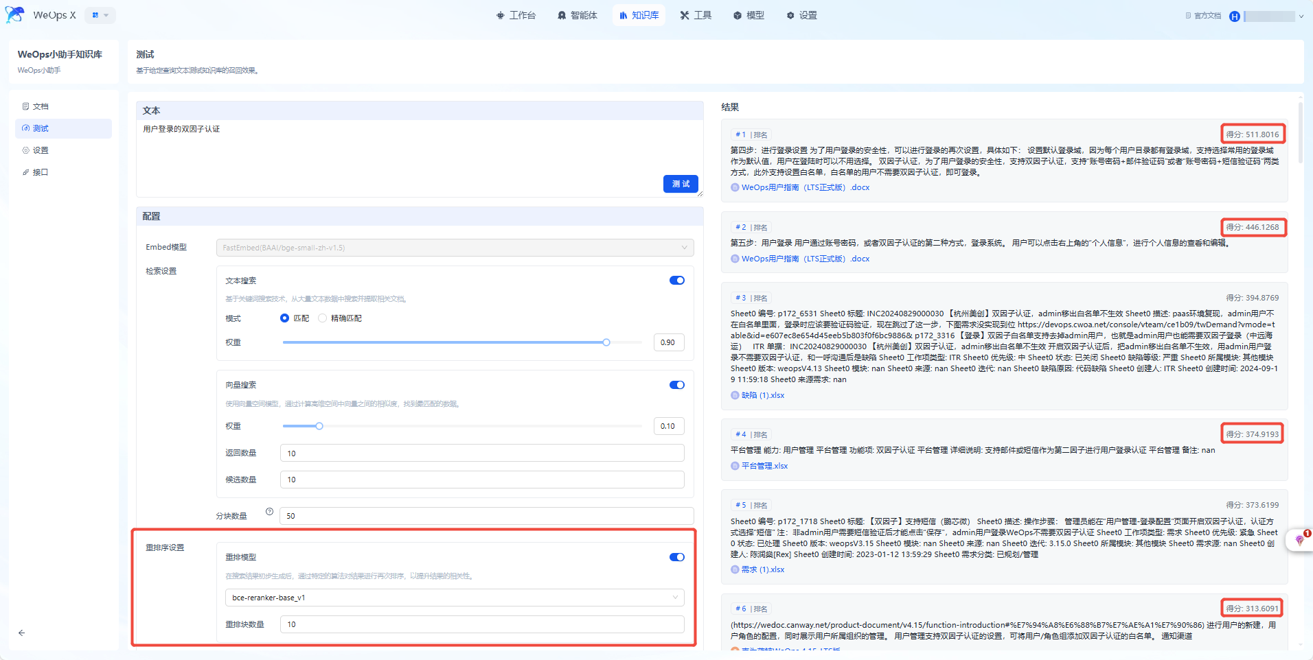The height and width of the screenshot is (660, 1313).
Task: Click the score text 得分: 374.9193
Action: pyautogui.click(x=1253, y=434)
